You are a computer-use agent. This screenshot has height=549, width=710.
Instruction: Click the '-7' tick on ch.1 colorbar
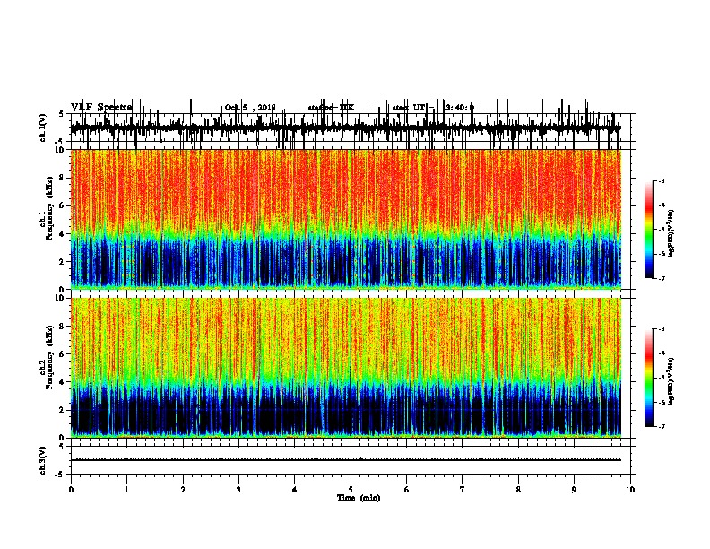click(661, 278)
